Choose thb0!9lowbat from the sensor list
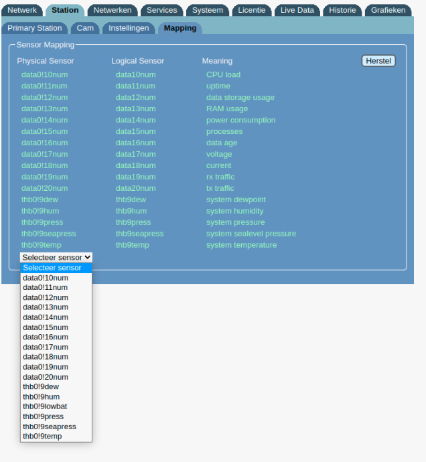The height and width of the screenshot is (462, 426). [x=45, y=406]
